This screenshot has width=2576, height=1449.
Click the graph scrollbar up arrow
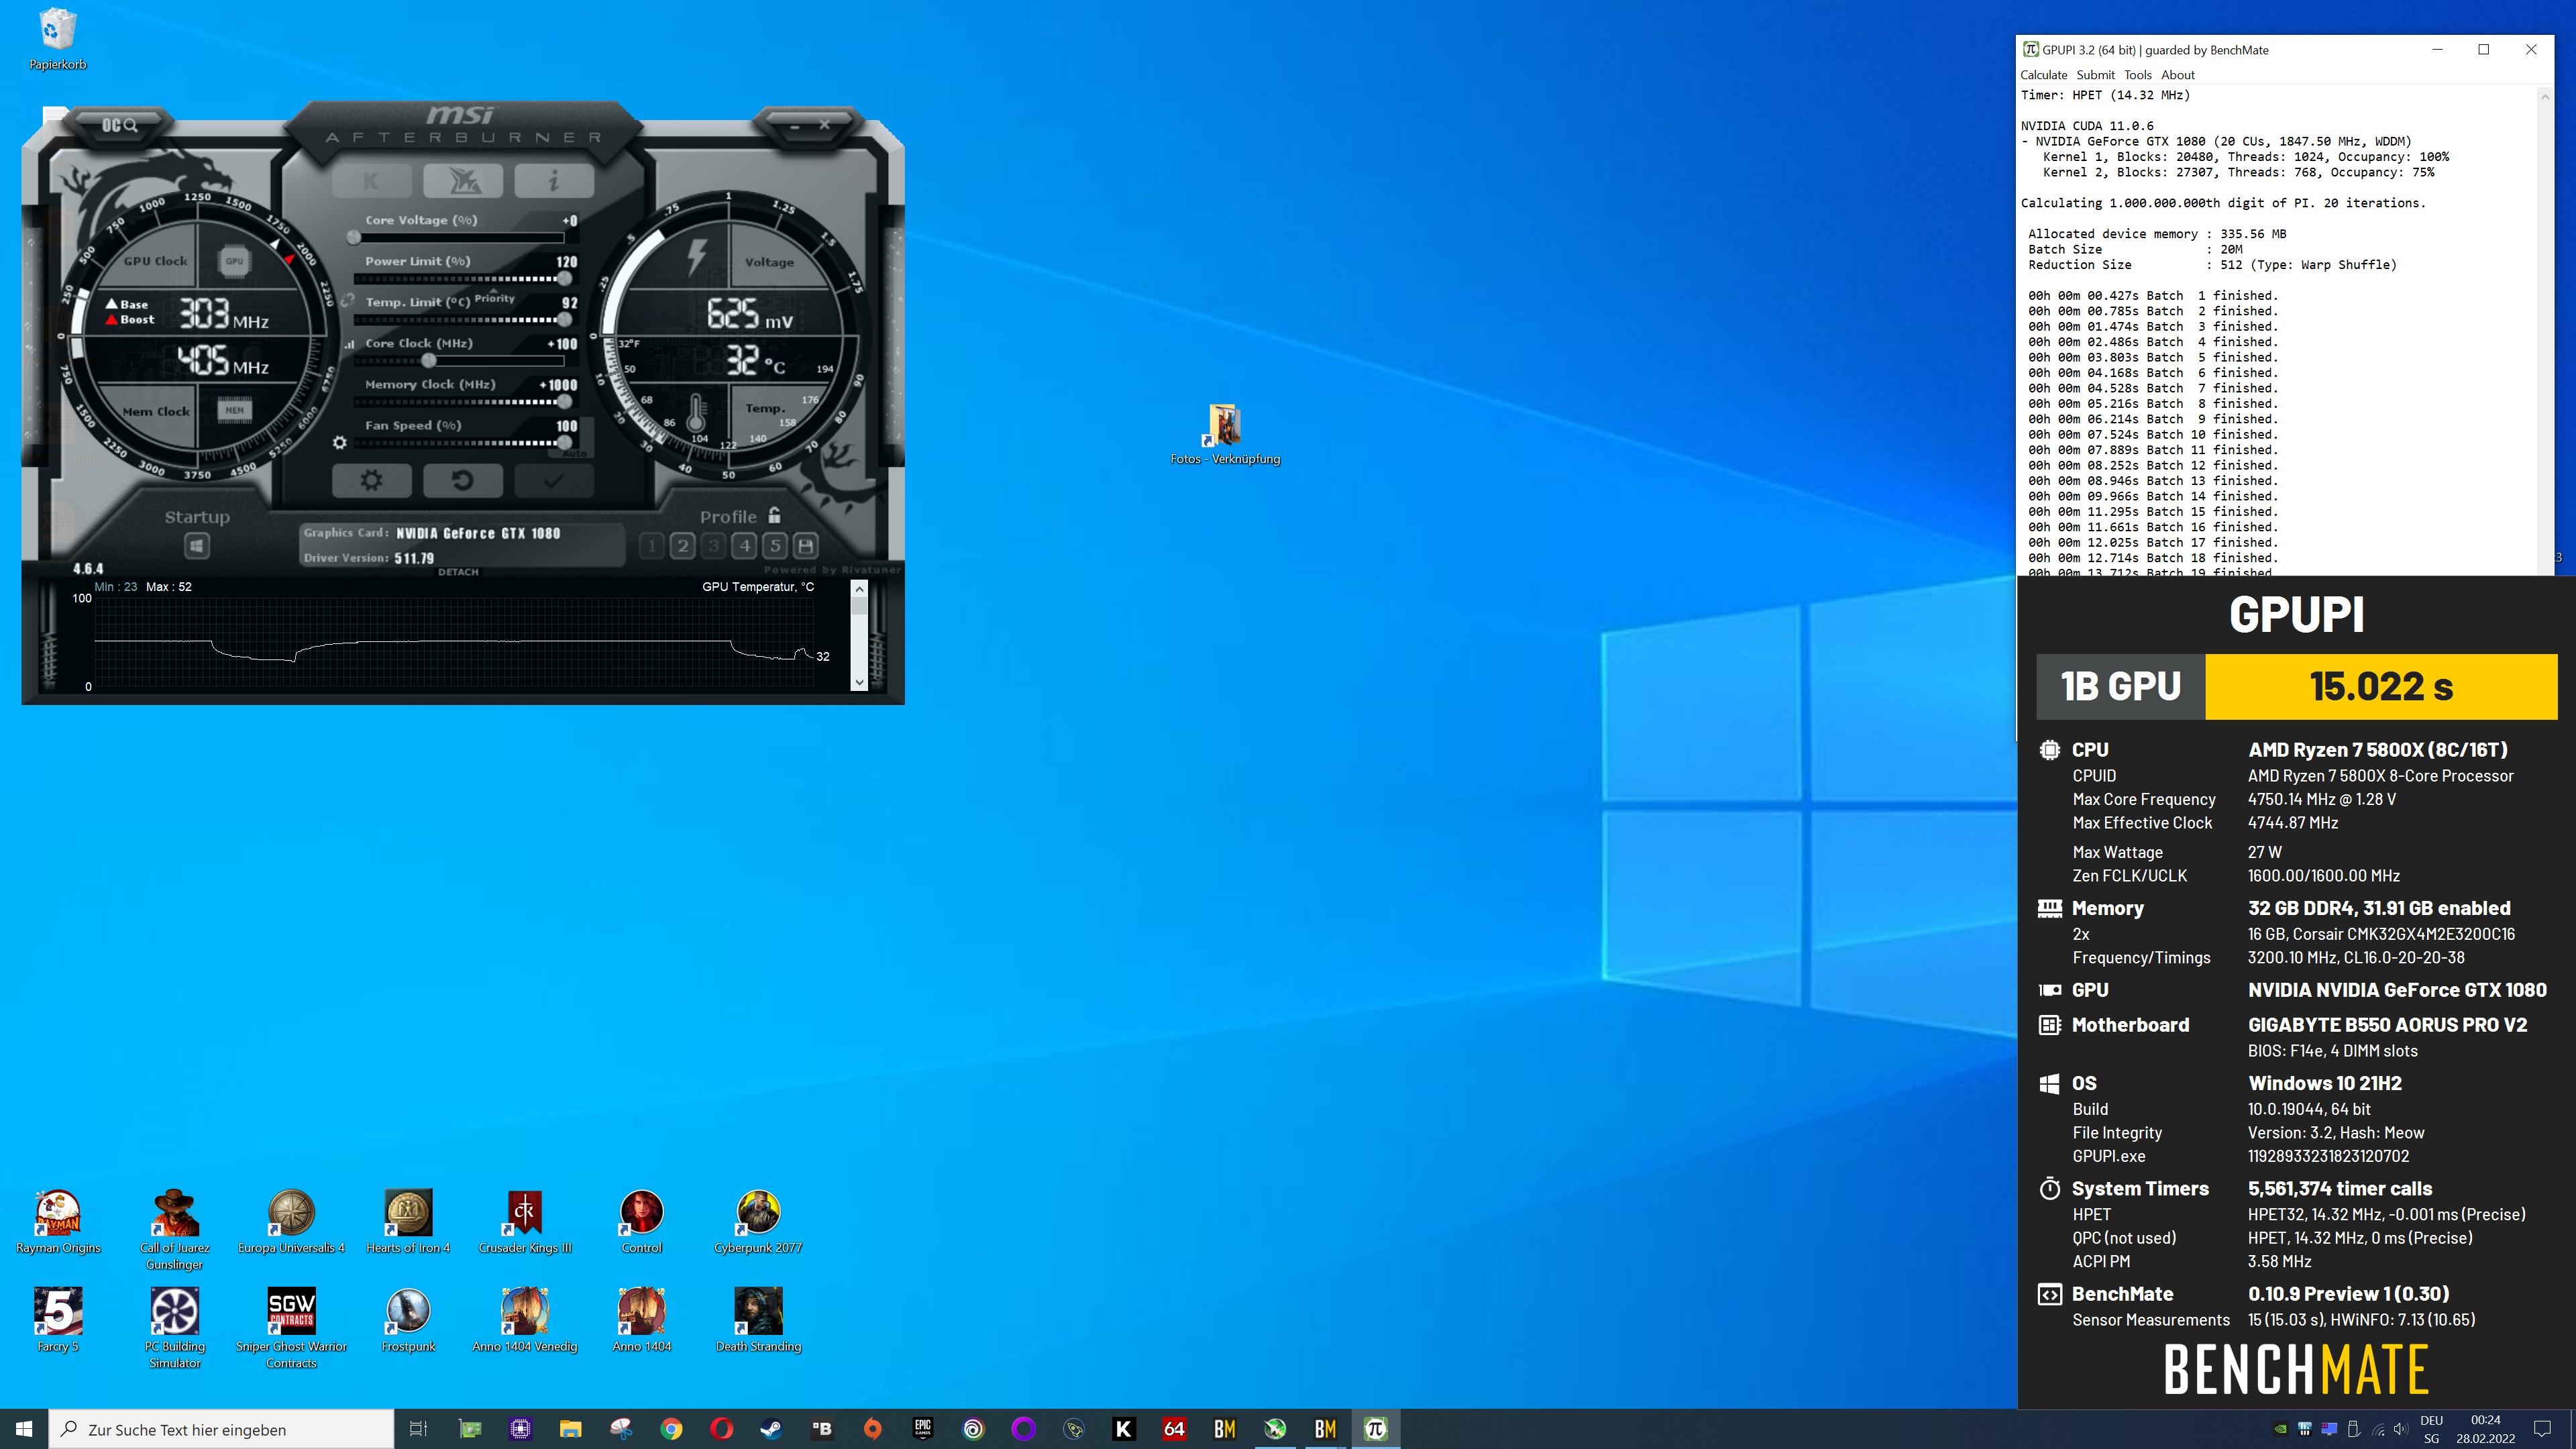[859, 590]
